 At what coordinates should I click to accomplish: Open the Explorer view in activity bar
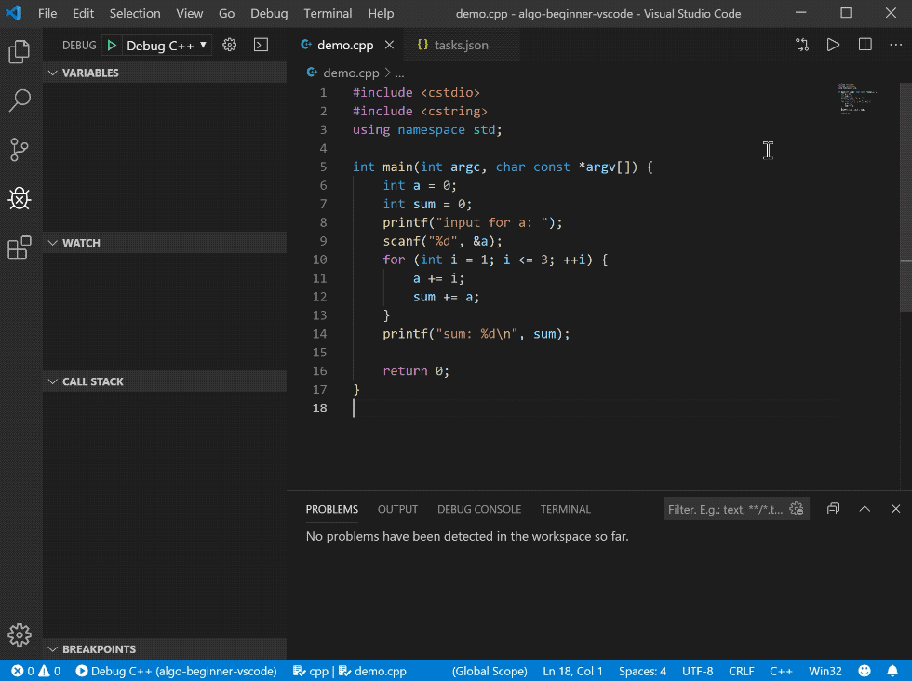click(20, 52)
